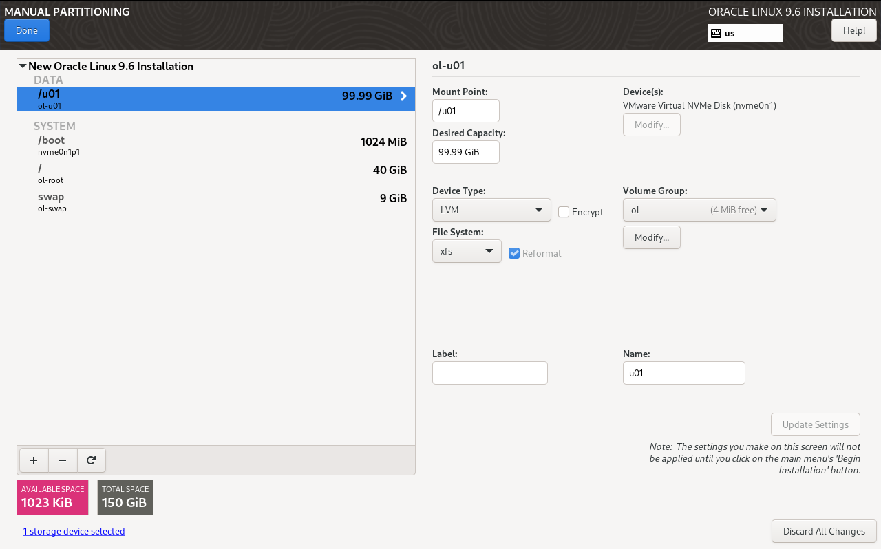Toggle the Reformat checkbox
Screen dimensions: 881x549
(514, 253)
